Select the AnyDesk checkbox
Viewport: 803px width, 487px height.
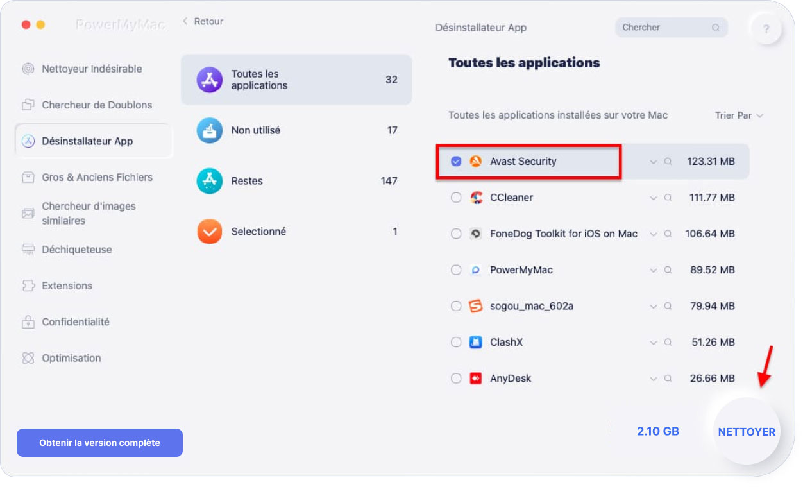(456, 379)
